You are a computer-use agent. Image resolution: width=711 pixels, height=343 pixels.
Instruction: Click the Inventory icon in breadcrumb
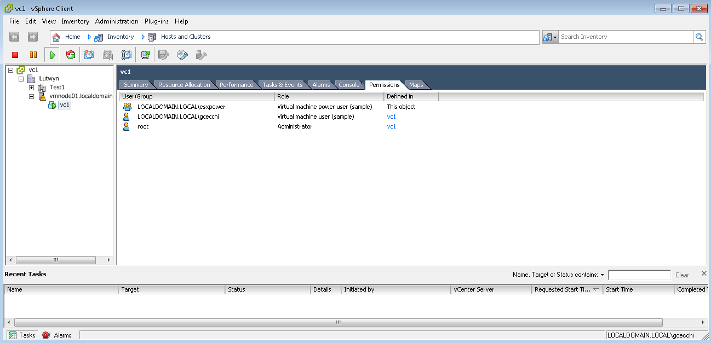[99, 37]
